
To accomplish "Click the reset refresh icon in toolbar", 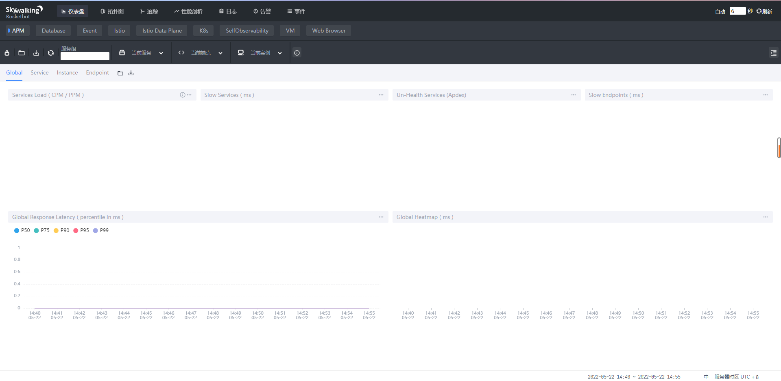I will pos(51,53).
